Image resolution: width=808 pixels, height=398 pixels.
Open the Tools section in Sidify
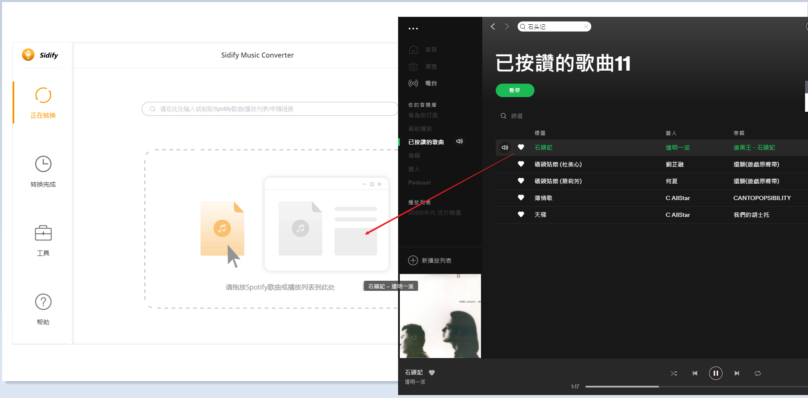(x=43, y=241)
